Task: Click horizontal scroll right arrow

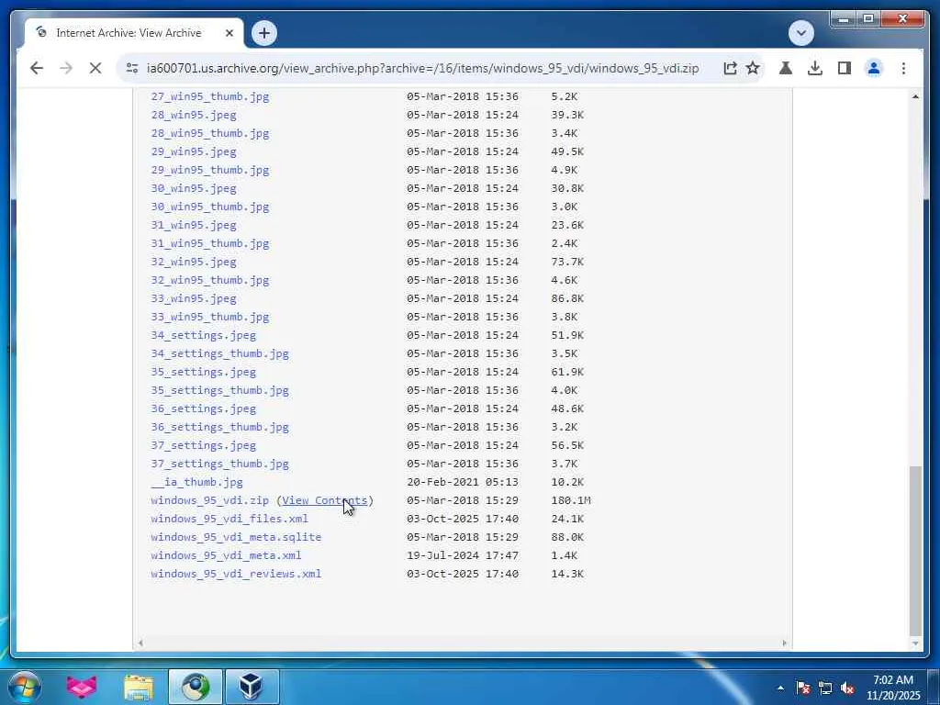Action: [784, 643]
